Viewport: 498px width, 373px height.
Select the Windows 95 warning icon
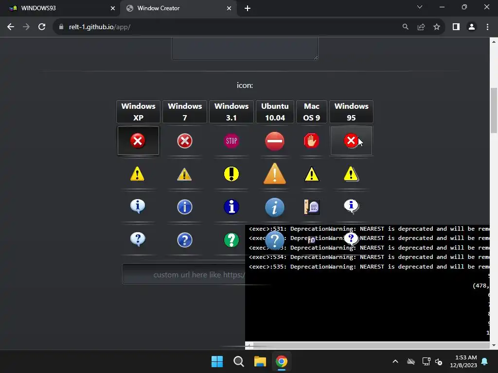point(351,174)
